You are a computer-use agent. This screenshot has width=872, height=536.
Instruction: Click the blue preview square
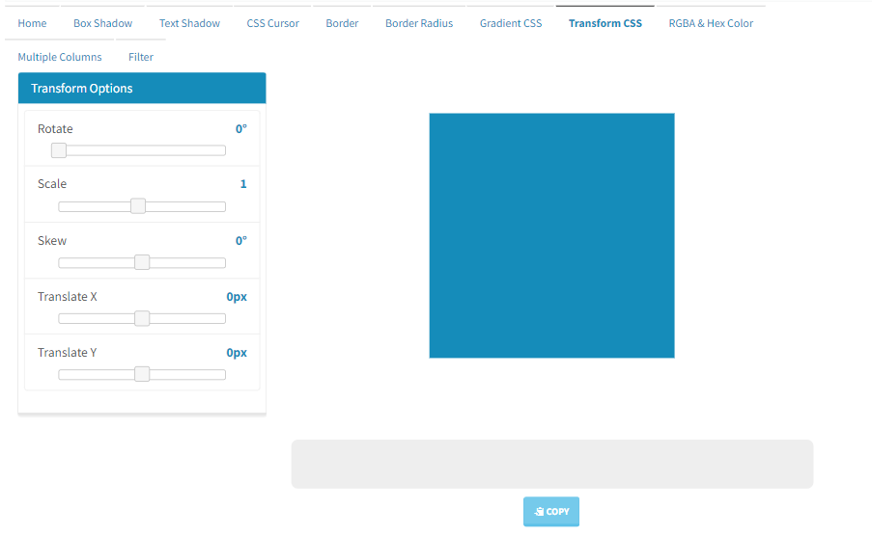(x=551, y=235)
